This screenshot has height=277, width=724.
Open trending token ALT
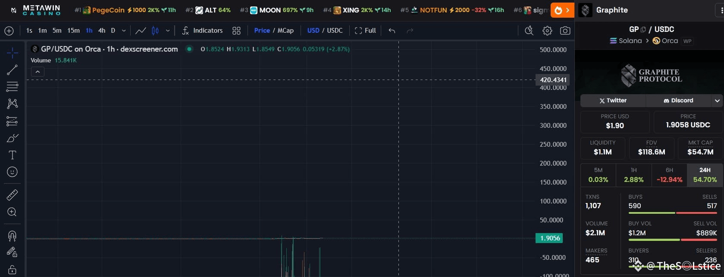(208, 10)
